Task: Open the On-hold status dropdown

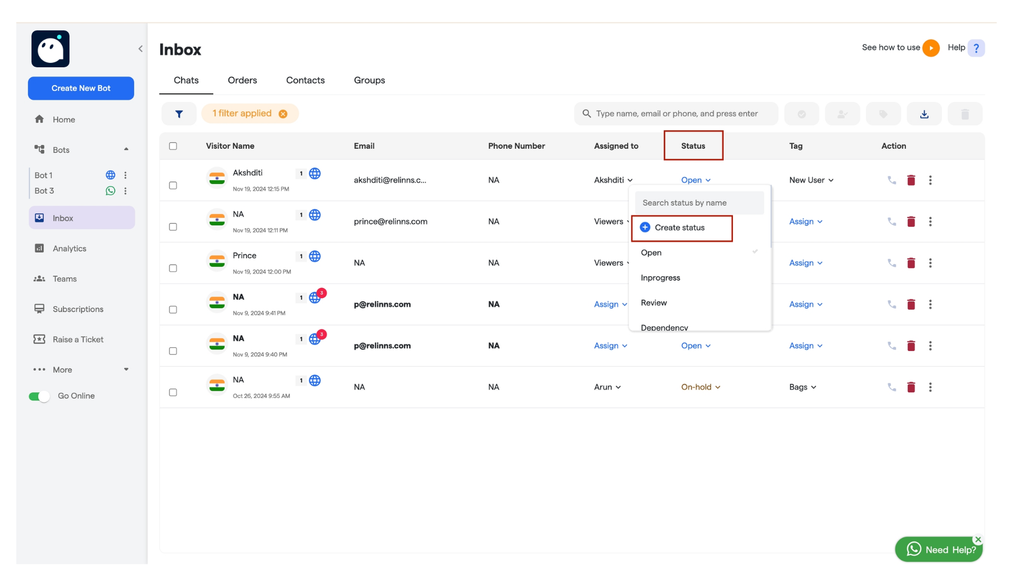Action: click(x=700, y=387)
